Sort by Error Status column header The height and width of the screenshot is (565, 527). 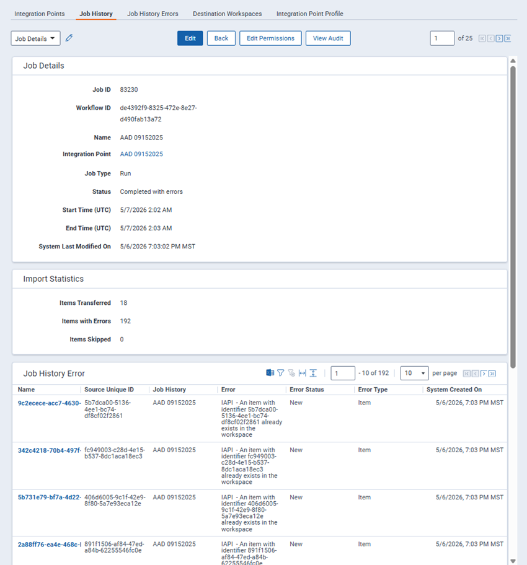(307, 389)
